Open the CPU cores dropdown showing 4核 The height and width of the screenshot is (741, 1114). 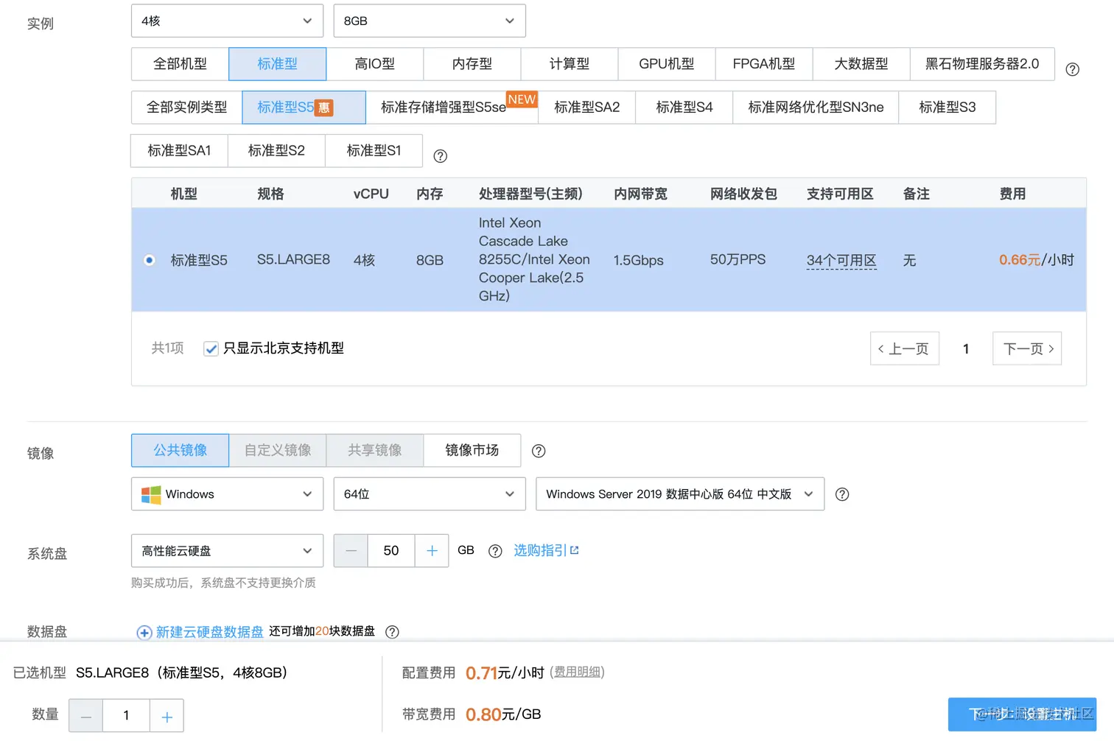[x=226, y=21]
